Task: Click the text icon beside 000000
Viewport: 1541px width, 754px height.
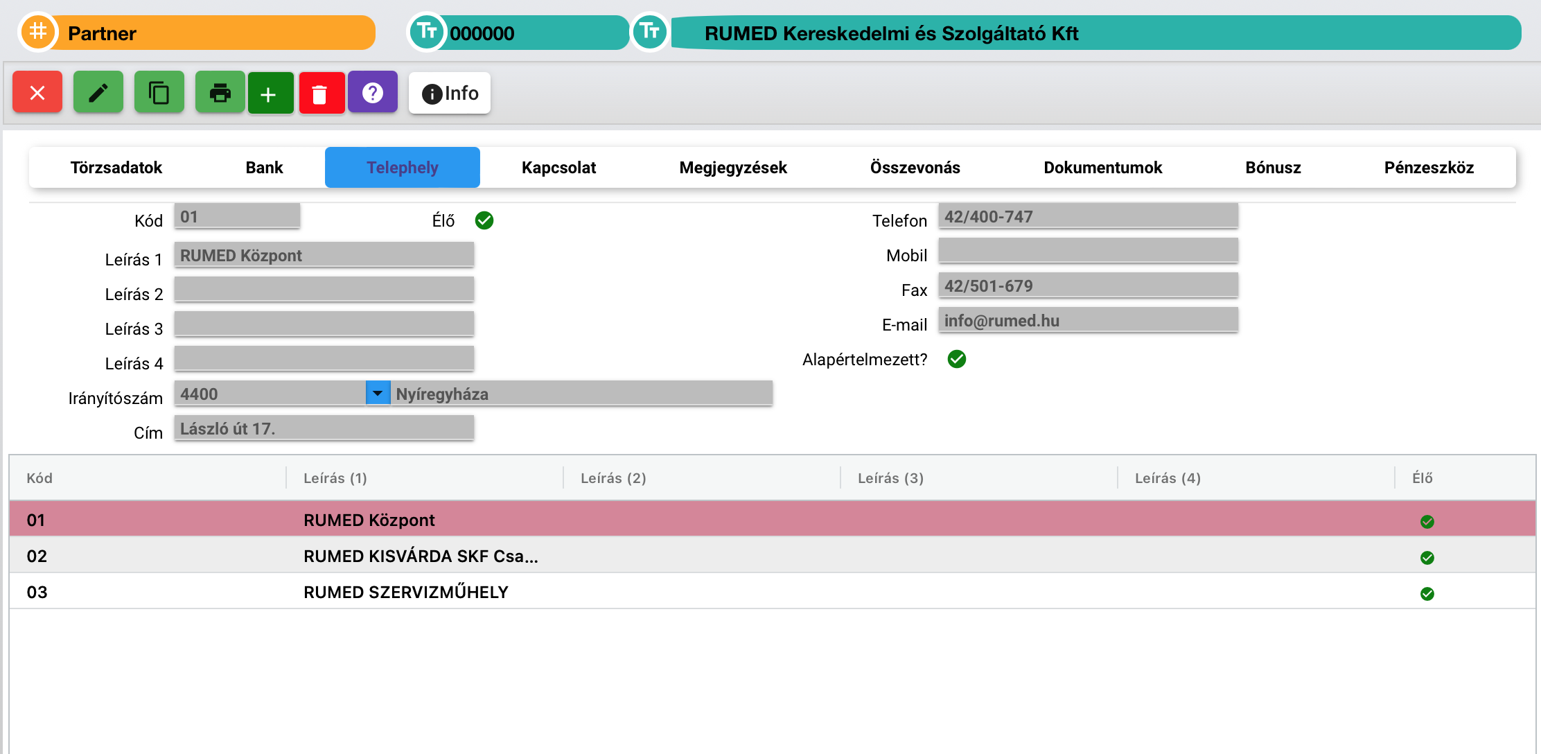Action: click(x=427, y=32)
